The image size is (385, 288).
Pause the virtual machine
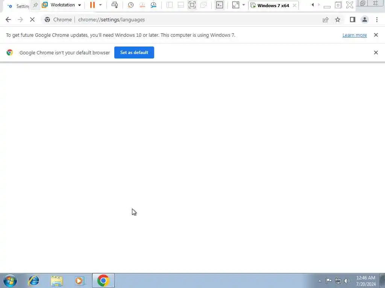(x=92, y=5)
